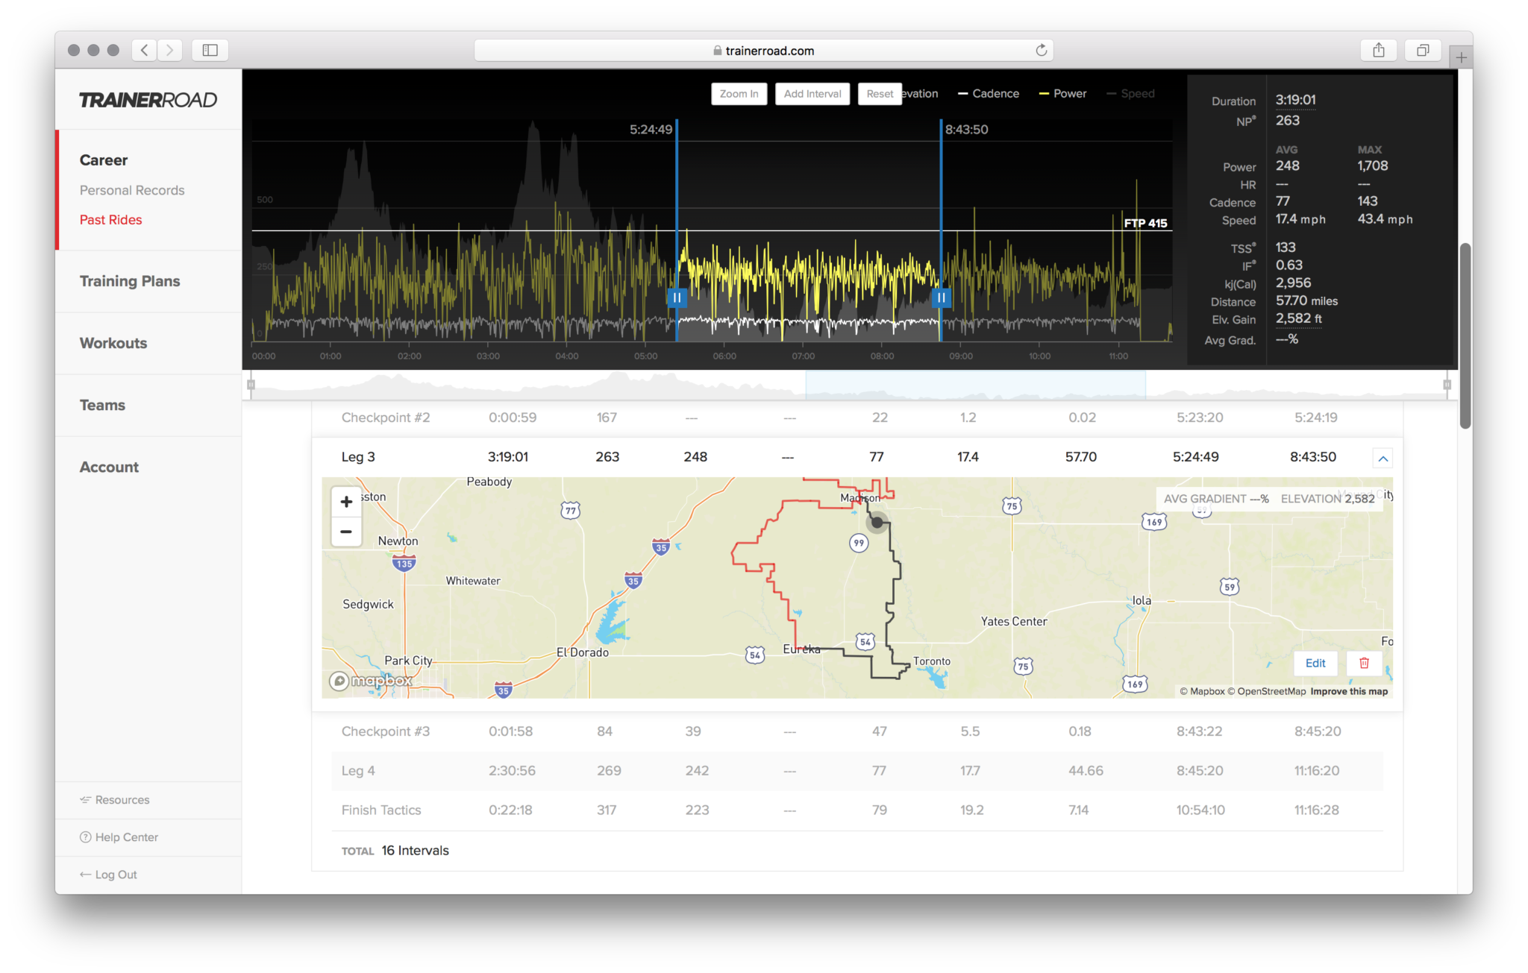
Task: Zoom out the map with minus button
Action: coord(346,532)
